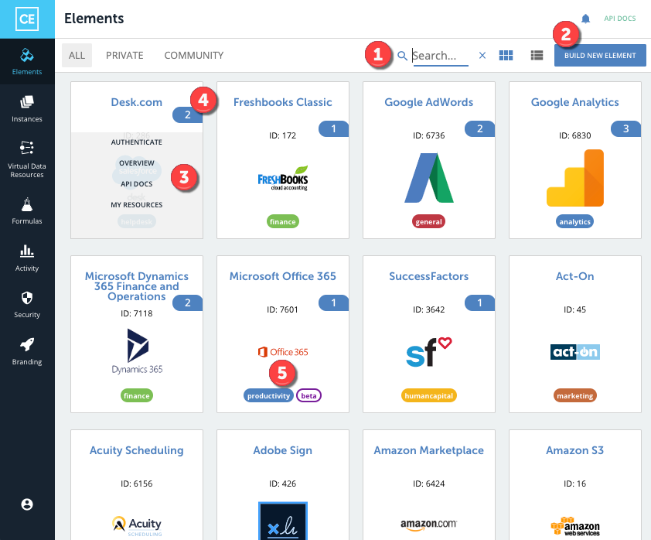Viewport: 651px width, 540px height.
Task: Focus the Search input field
Action: pos(441,56)
